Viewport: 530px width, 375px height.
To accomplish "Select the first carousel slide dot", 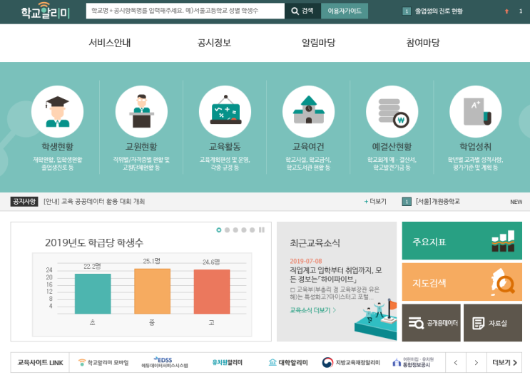I will pos(219,230).
